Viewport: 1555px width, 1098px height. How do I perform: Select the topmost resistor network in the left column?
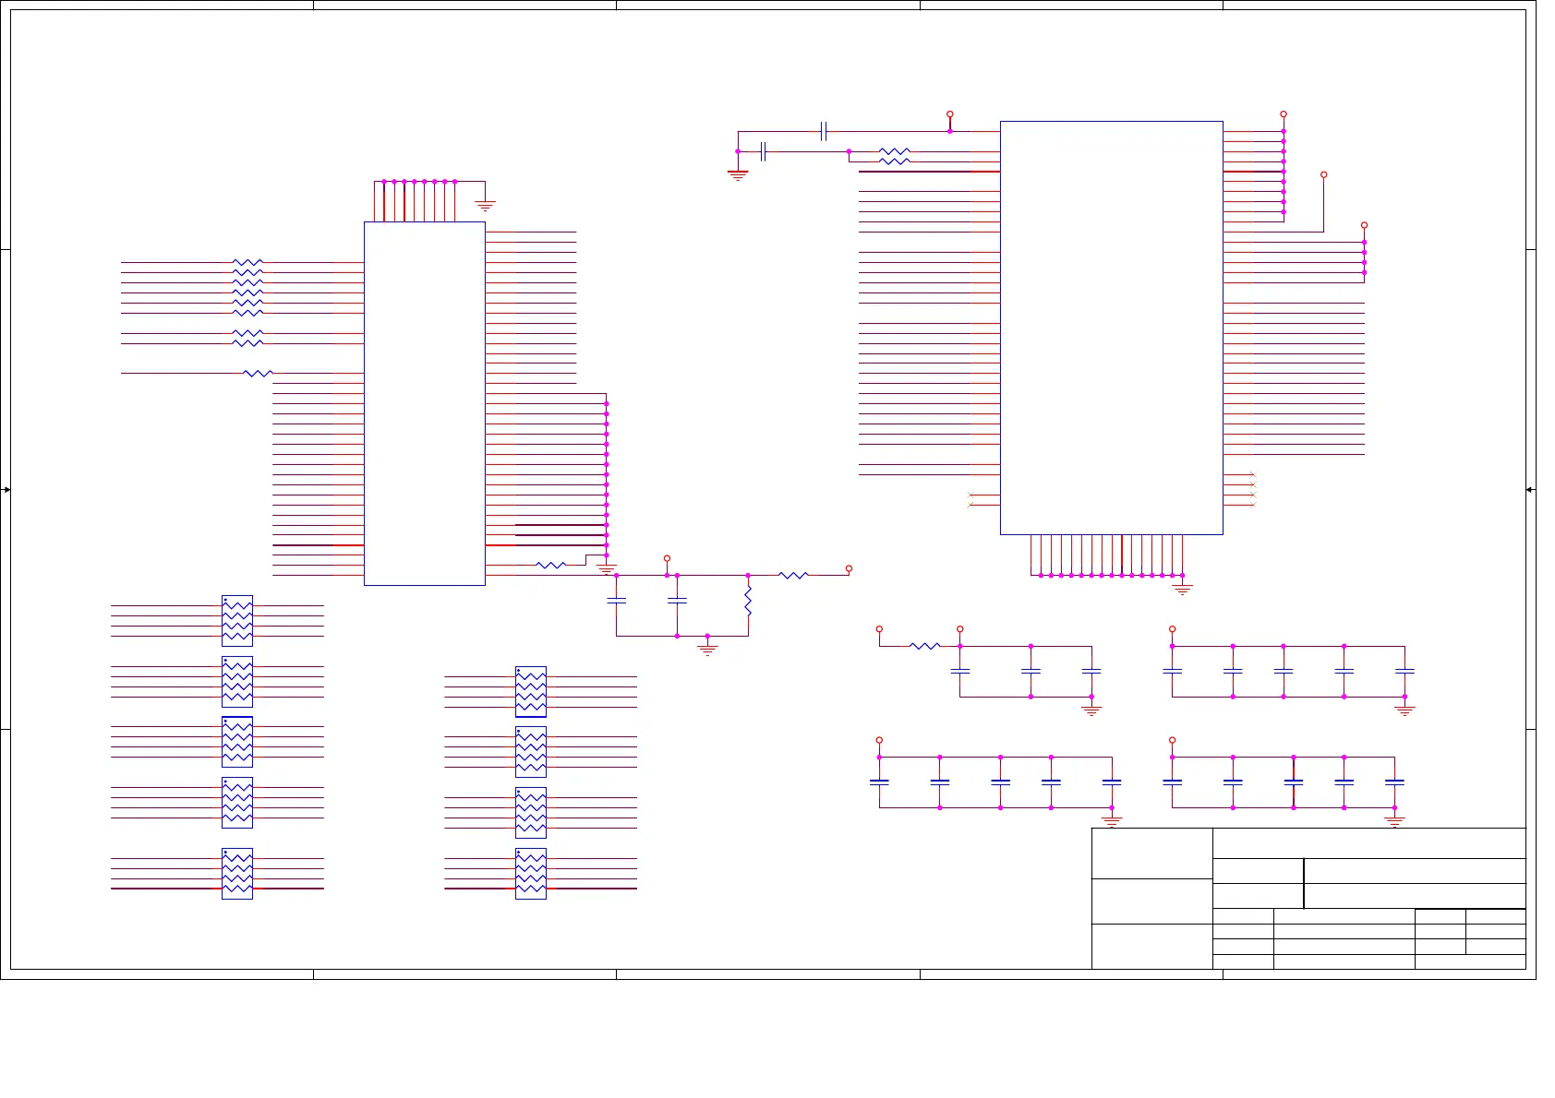pos(237,620)
